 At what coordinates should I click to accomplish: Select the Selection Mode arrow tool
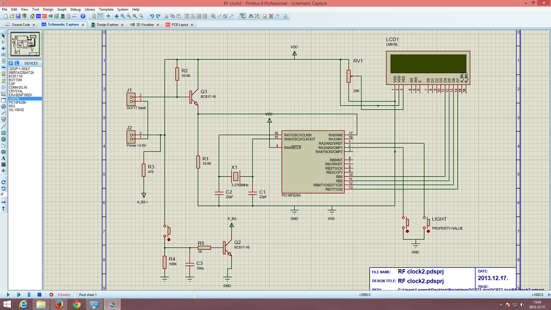tap(3, 36)
